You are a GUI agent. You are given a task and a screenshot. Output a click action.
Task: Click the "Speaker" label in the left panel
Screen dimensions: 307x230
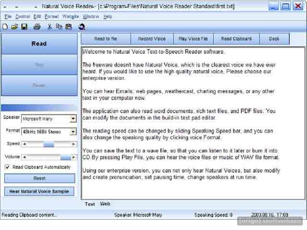pos(12,117)
